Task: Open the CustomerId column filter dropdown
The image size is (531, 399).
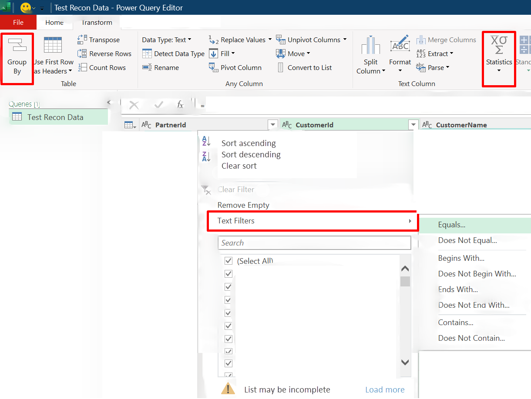Action: [x=413, y=125]
